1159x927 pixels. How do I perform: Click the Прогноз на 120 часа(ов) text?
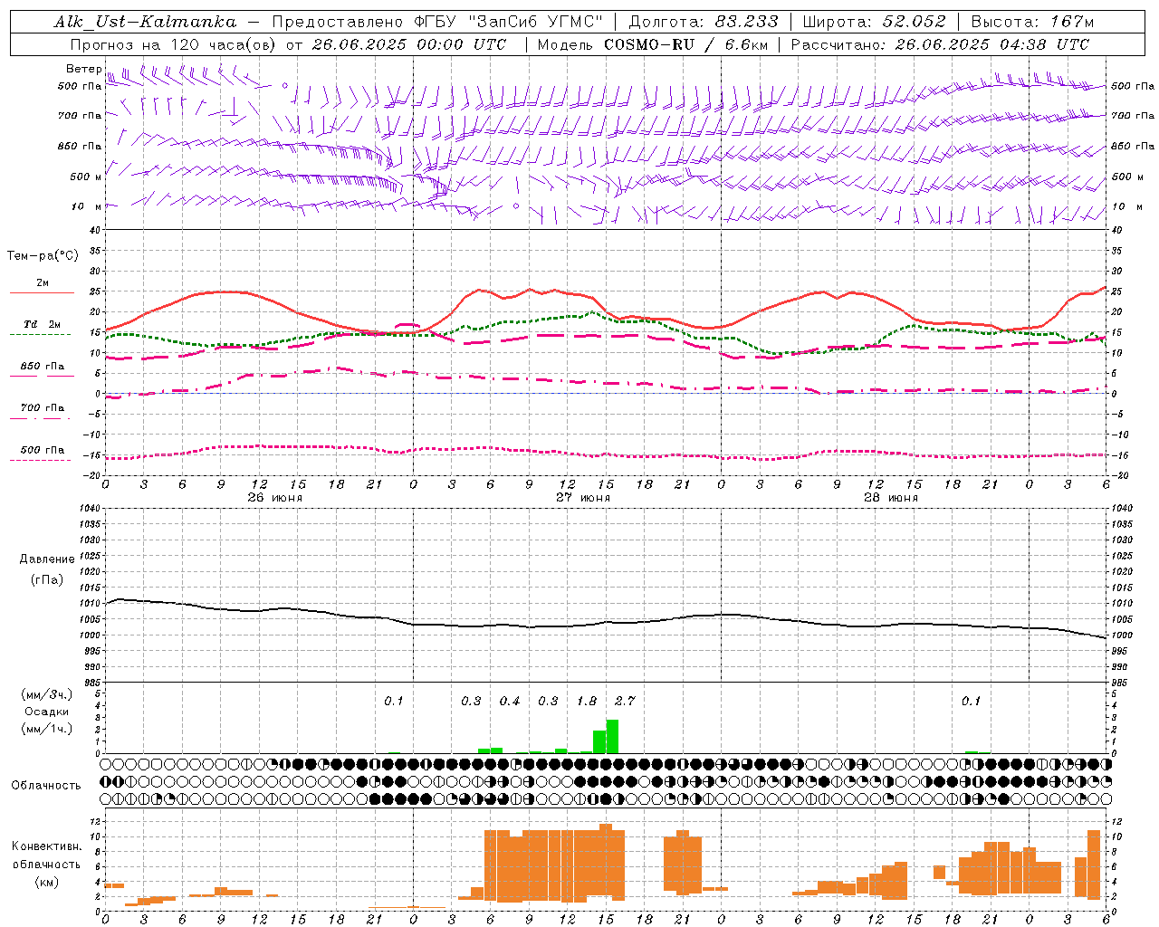click(x=175, y=44)
